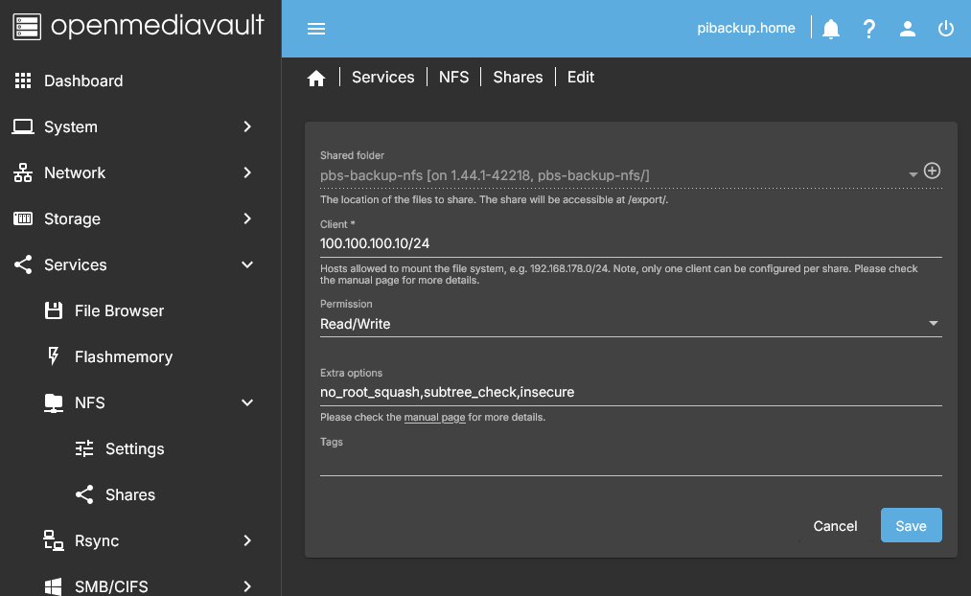Image resolution: width=971 pixels, height=596 pixels.
Task: Open the help question mark icon
Action: (x=869, y=29)
